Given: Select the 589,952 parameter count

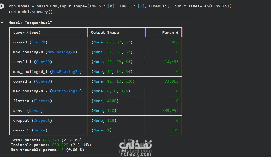Looking at the screenshot, I should click(x=170, y=111).
